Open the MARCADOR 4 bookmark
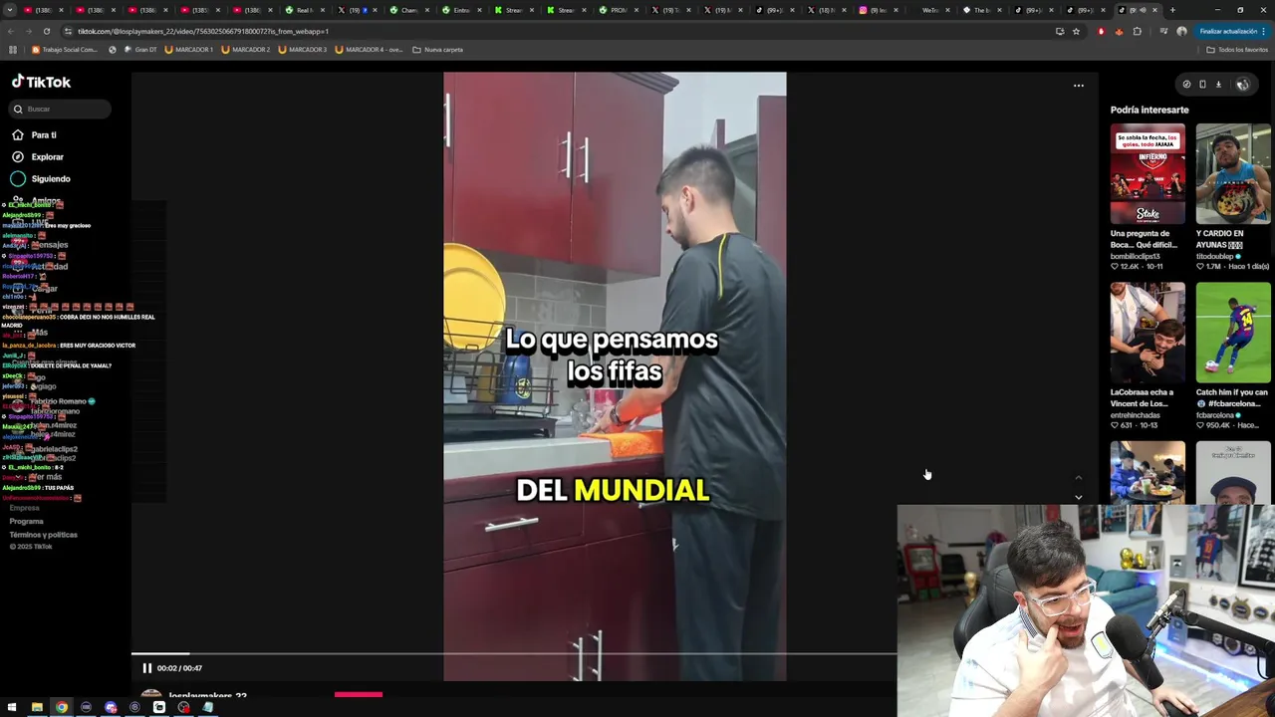Image resolution: width=1275 pixels, height=717 pixels. (369, 49)
